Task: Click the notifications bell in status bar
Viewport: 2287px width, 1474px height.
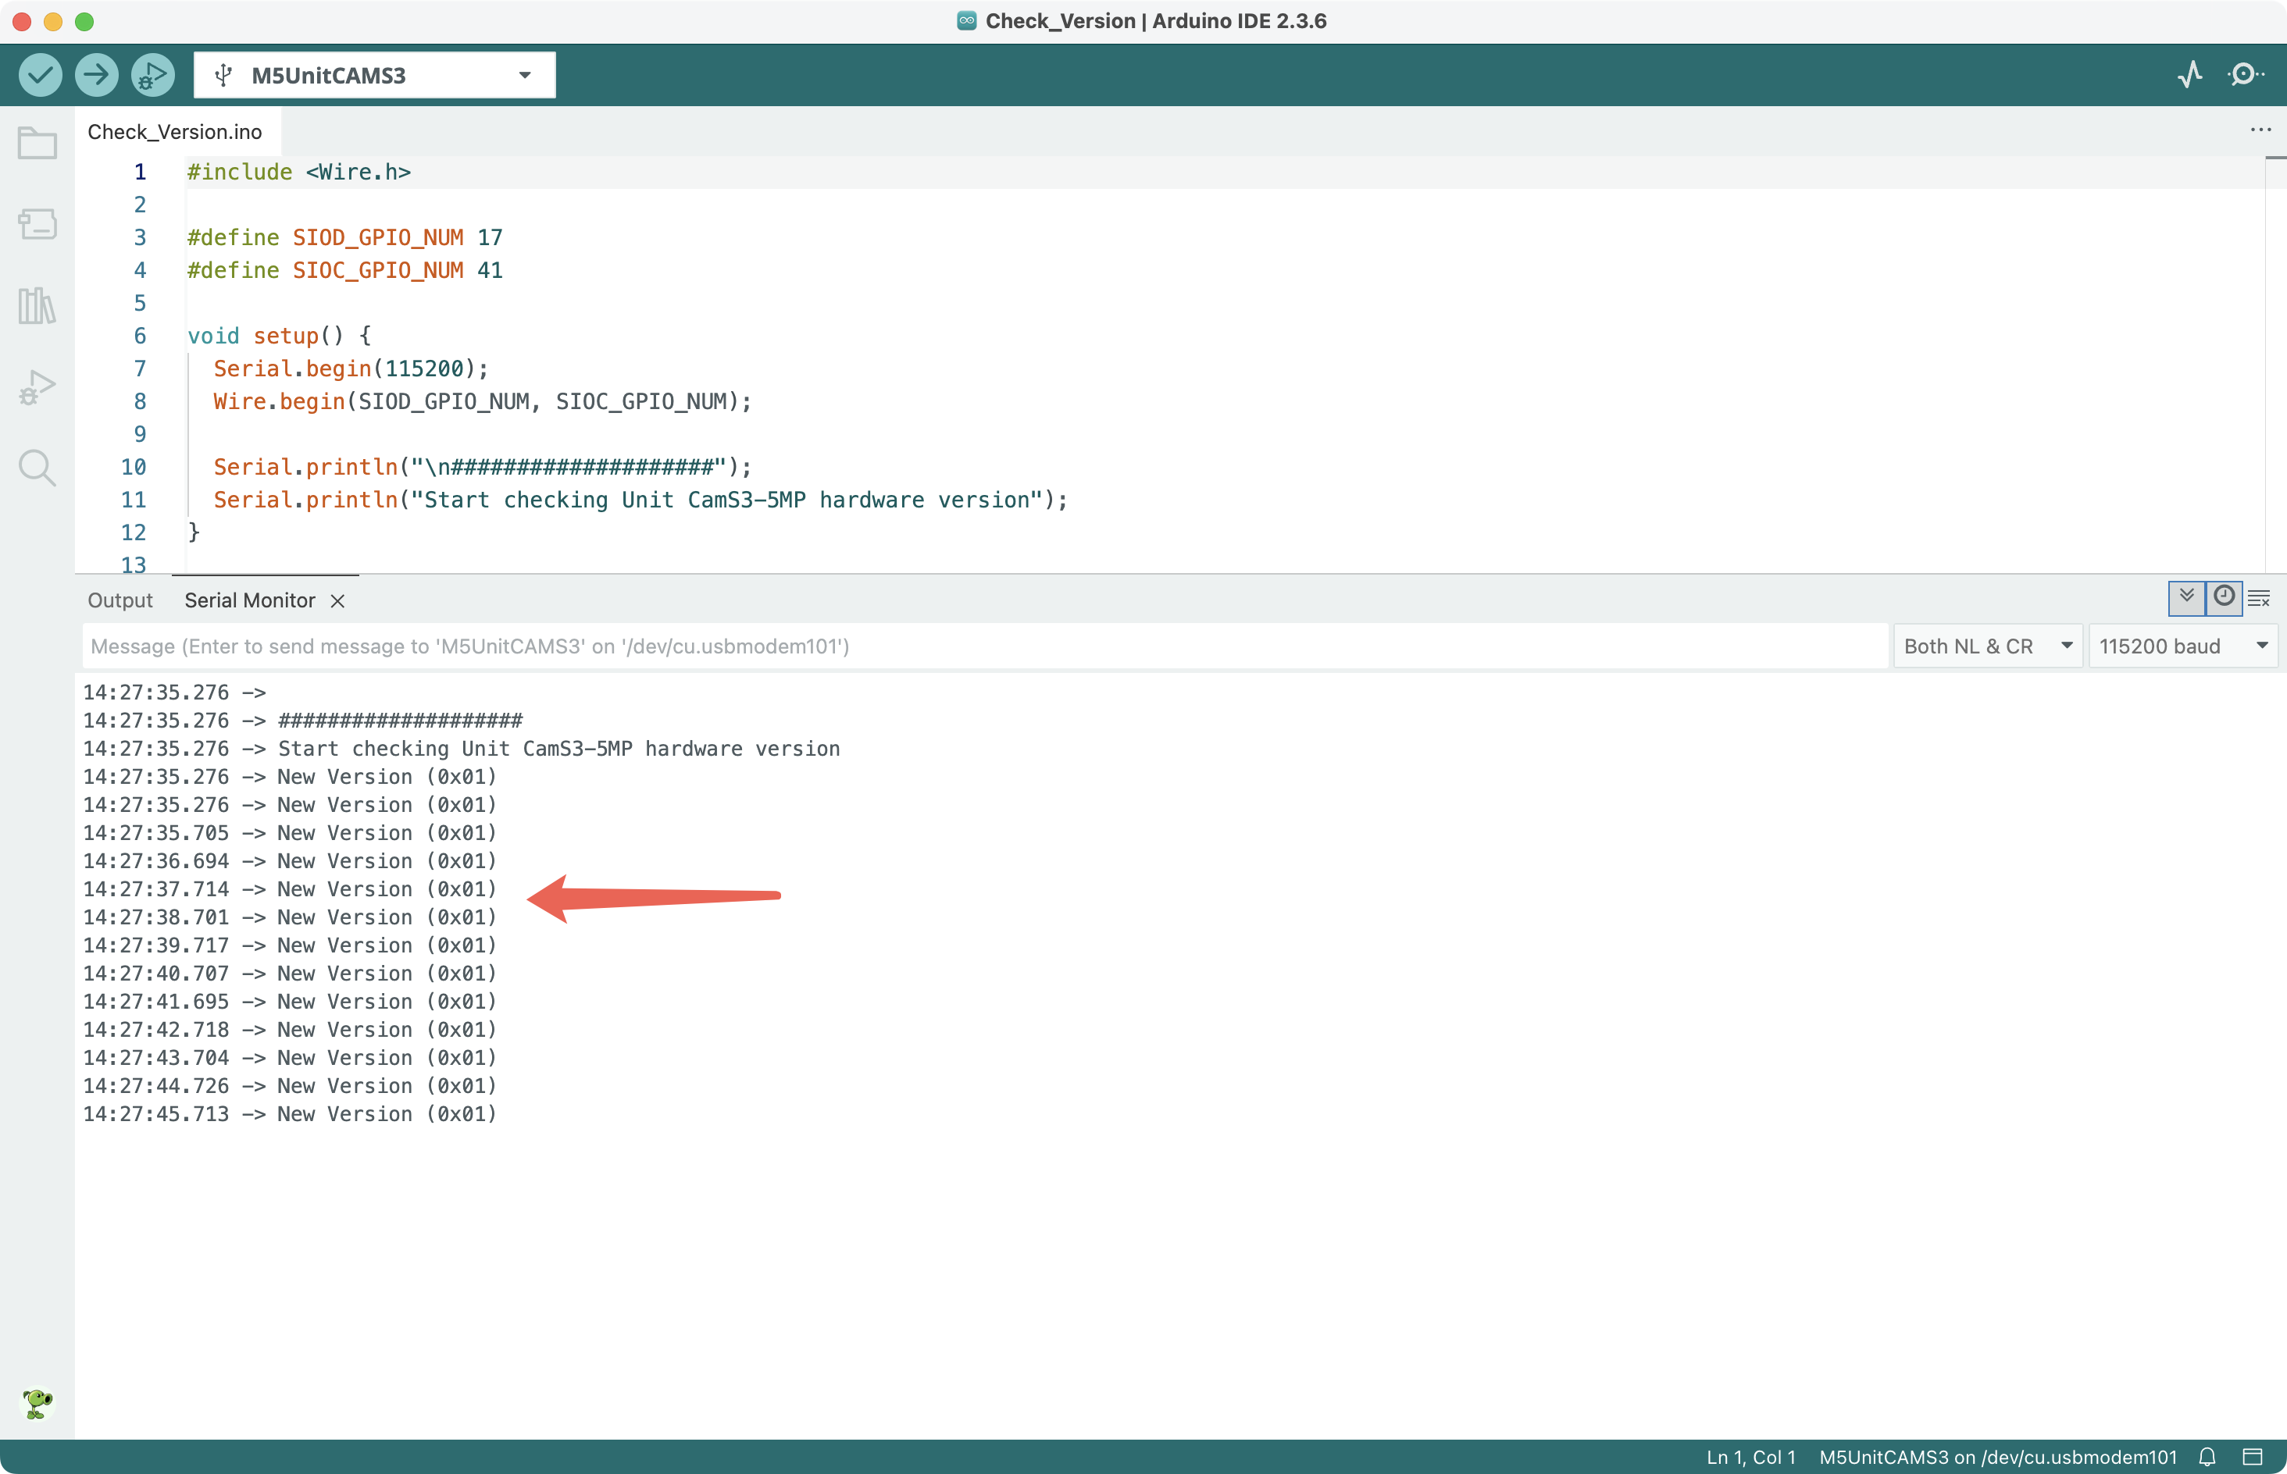Action: coord(2207,1457)
